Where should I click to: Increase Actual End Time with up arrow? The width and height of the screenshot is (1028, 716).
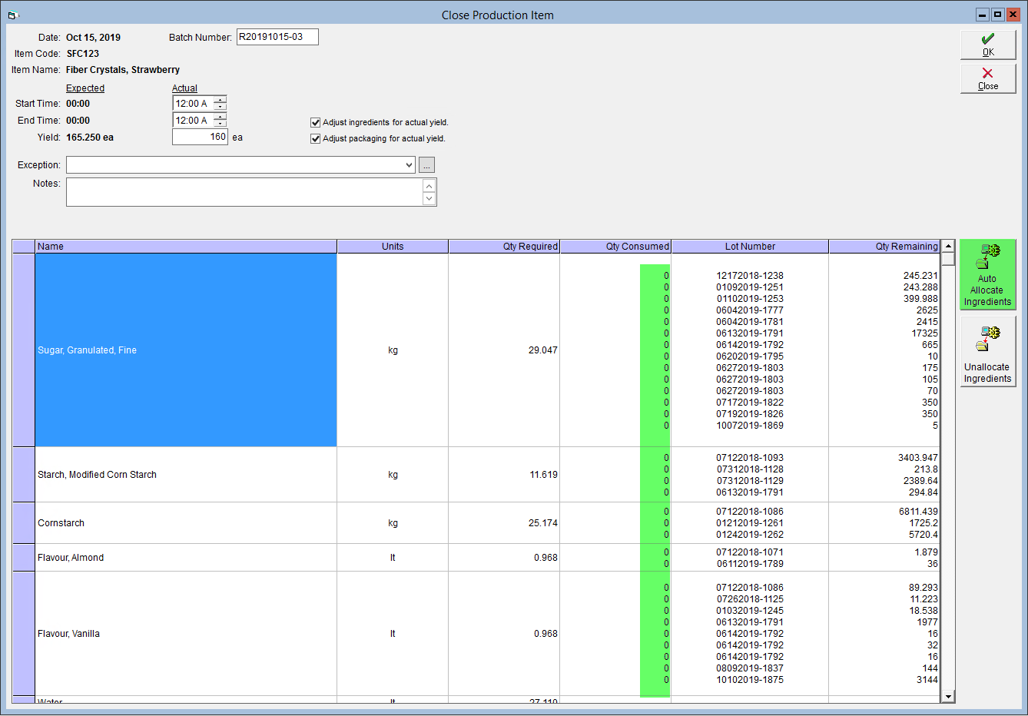point(221,117)
